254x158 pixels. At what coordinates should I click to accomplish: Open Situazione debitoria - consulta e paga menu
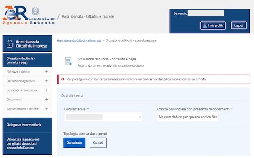pos(27,60)
